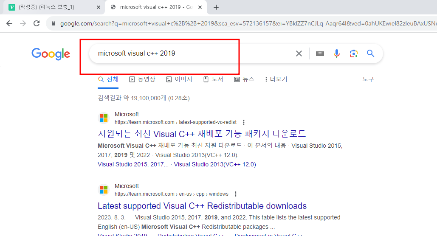
Task: Click the Google logo
Action: tap(51, 54)
